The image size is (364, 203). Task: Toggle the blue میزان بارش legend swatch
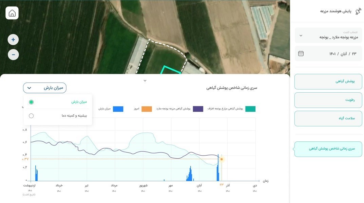tap(118, 109)
